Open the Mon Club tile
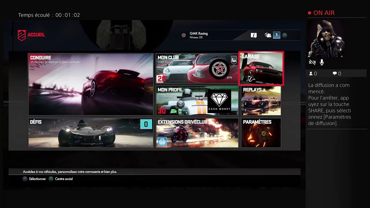The width and height of the screenshot is (370, 208). 197,68
